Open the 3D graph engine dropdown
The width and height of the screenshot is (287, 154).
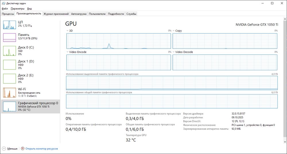coord(68,31)
